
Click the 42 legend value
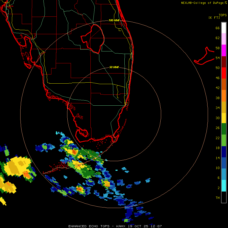click(x=218, y=88)
